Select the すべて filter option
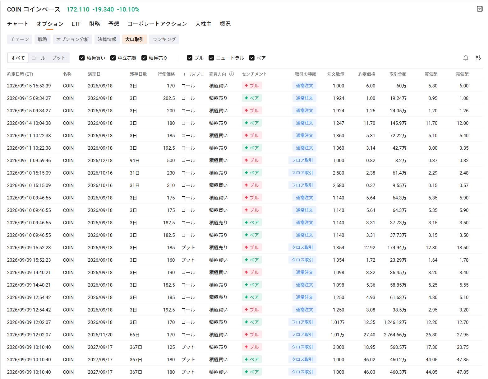This screenshot has width=488, height=379. tap(18, 58)
